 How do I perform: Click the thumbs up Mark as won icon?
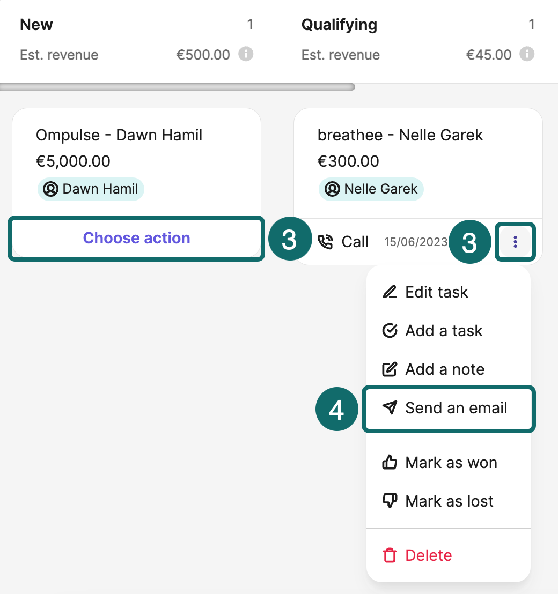(x=390, y=463)
